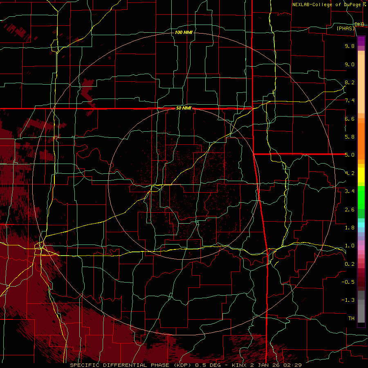This screenshot has width=368, height=368.
Task: Click the "NEXLAB-College of DuPage" credit text
Action: pos(327,4)
